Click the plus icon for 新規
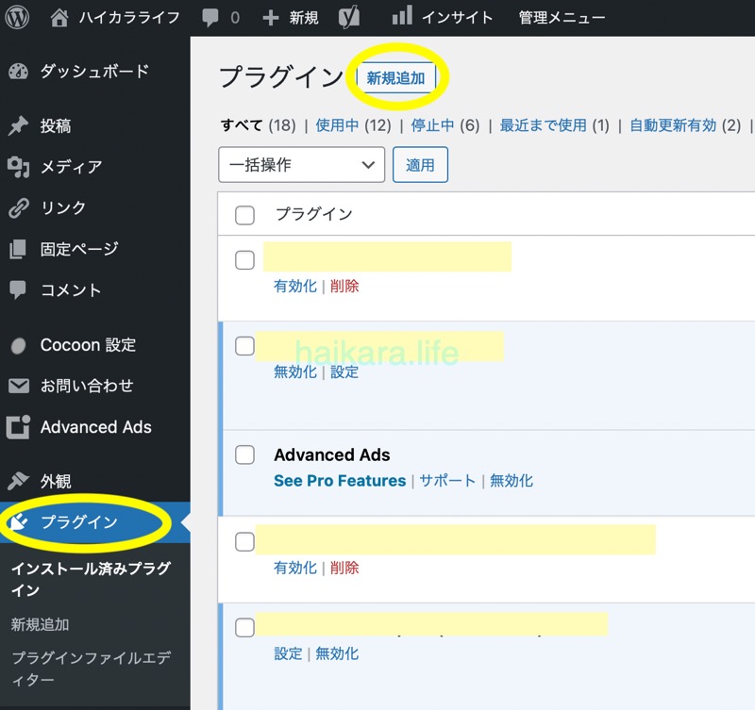The height and width of the screenshot is (710, 755). 271,18
